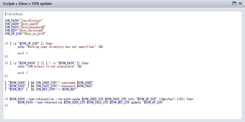The height and width of the screenshot is (122, 245).
Task: Click the SVN_PATH="/usr/bin/svn" line
Action: [23, 21]
